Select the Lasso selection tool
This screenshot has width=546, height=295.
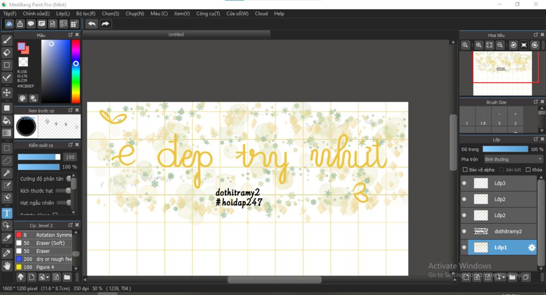pyautogui.click(x=7, y=161)
